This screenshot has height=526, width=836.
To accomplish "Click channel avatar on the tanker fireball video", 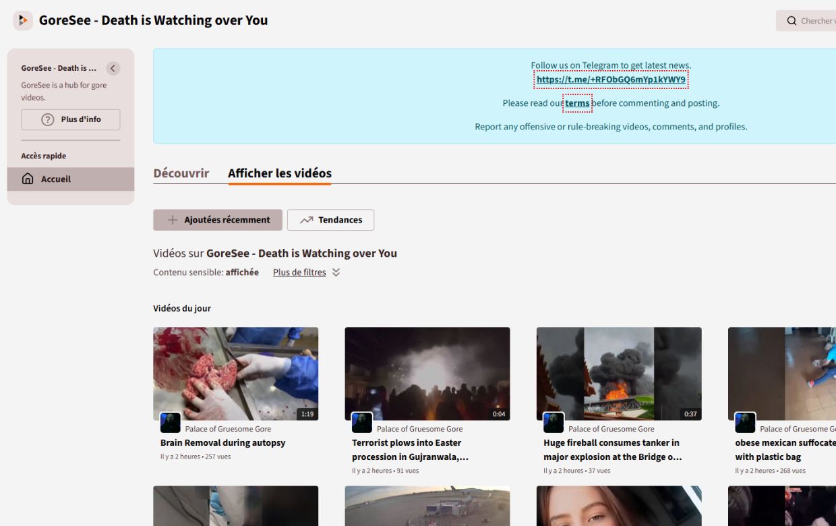I will 554,423.
